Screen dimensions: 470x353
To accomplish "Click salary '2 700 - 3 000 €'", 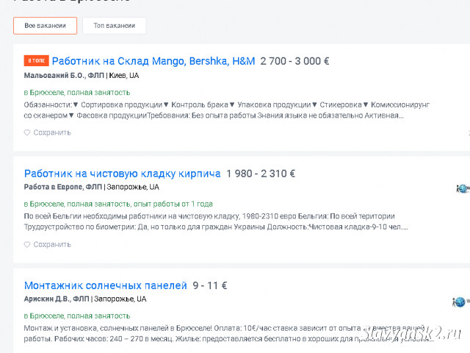I will pos(294,61).
